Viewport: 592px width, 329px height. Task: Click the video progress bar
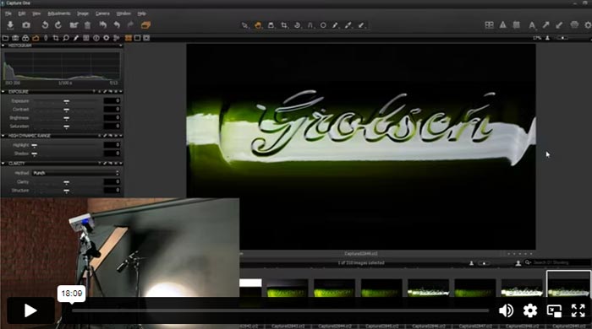280,310
